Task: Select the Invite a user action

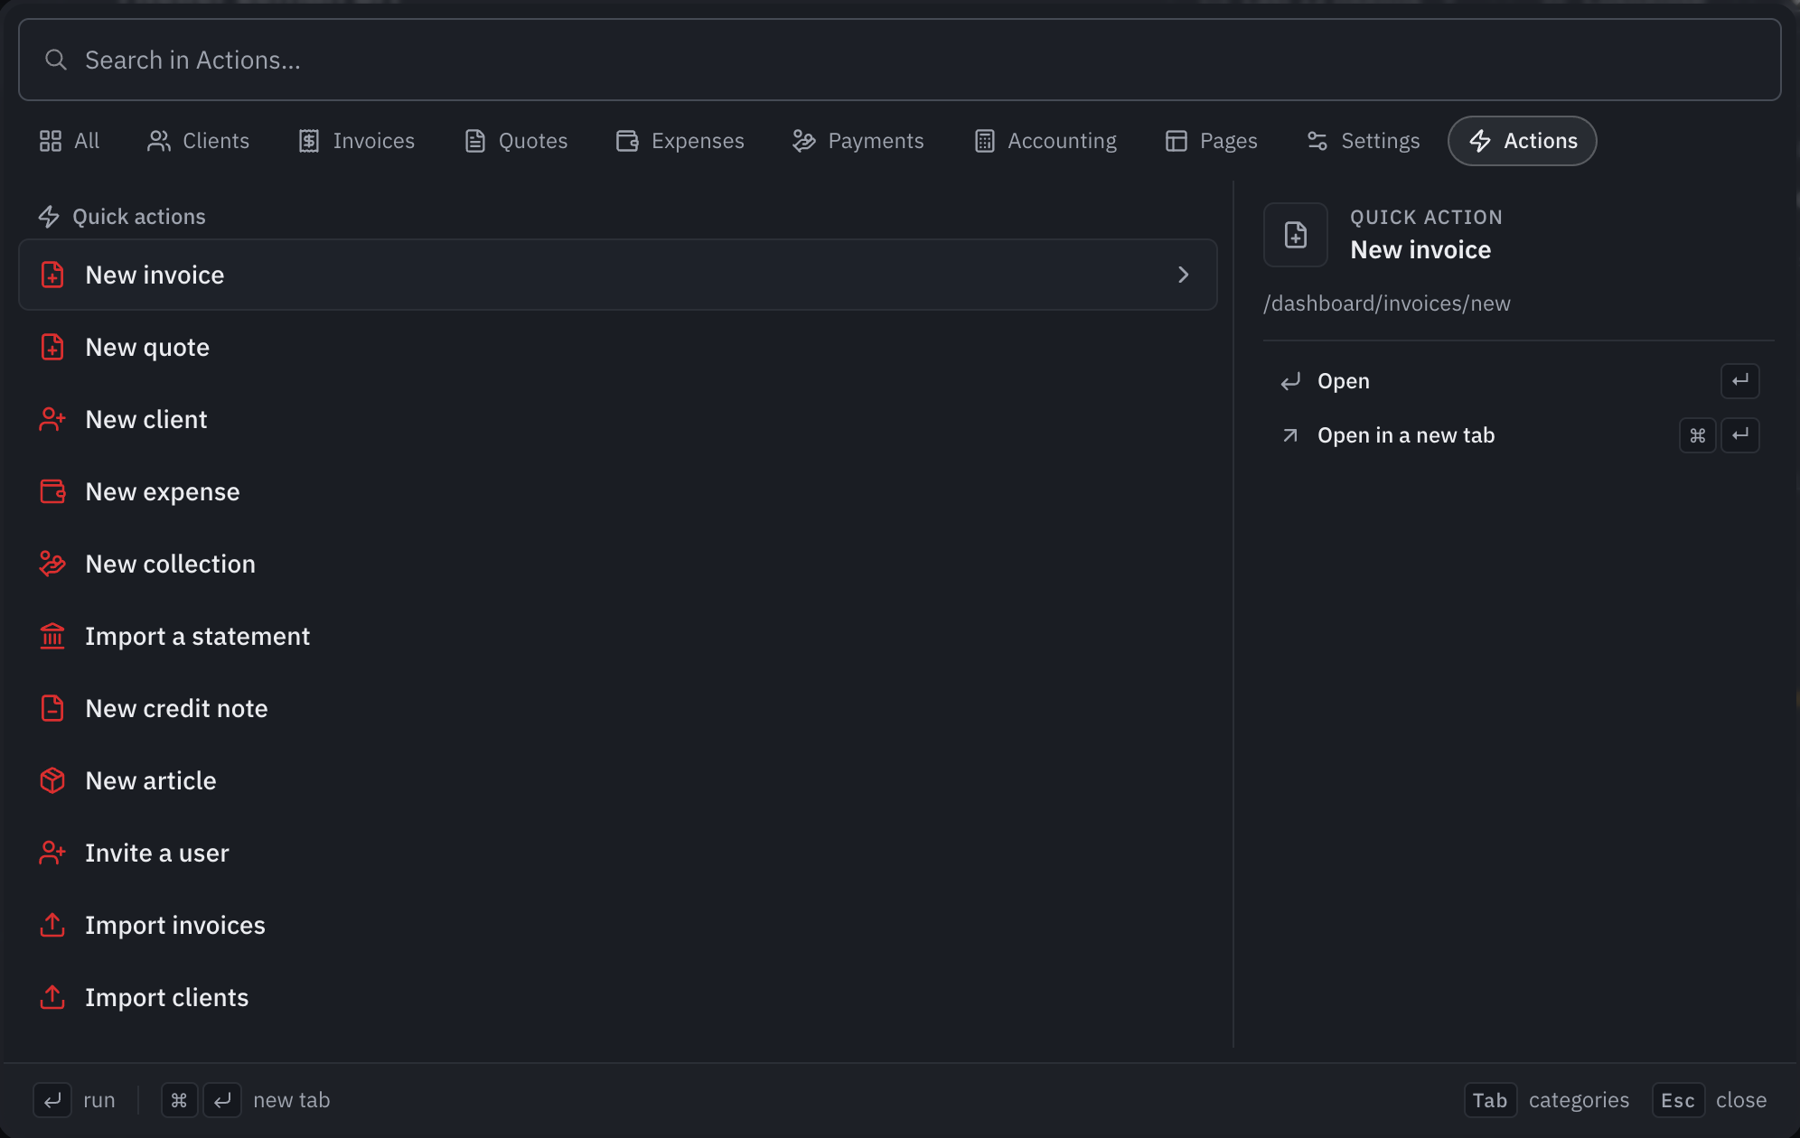Action: click(618, 853)
